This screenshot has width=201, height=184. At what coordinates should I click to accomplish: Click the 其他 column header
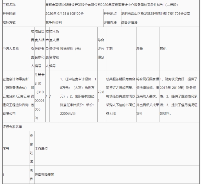163,49
